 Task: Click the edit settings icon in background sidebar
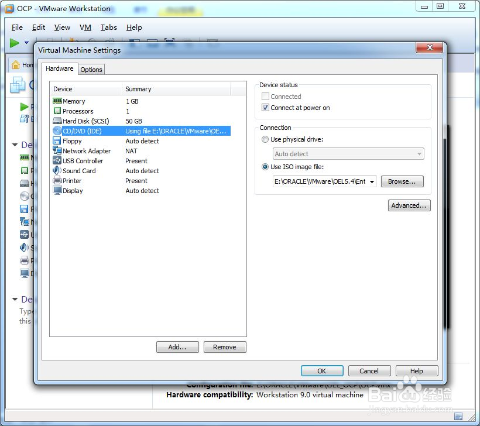coord(25,118)
